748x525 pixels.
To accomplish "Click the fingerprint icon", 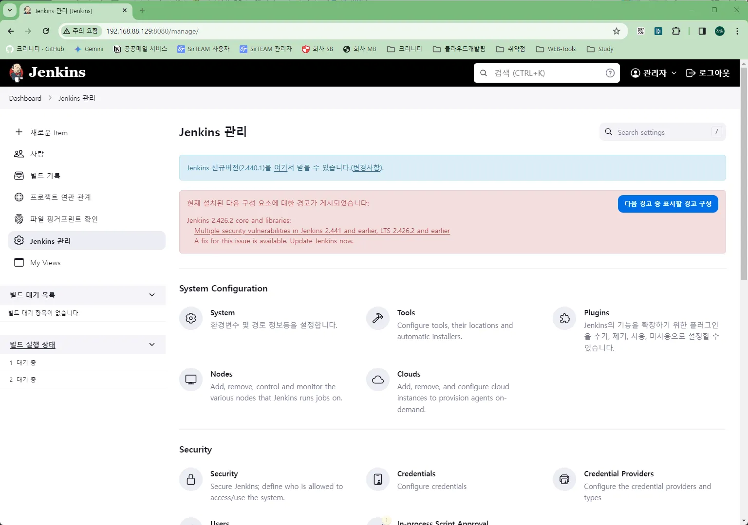I will pos(19,219).
